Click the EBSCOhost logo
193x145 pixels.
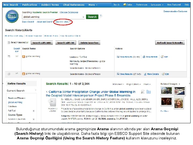[x=12, y=16]
